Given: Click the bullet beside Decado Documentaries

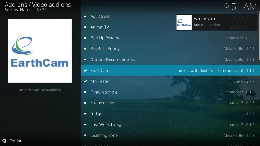Looking at the screenshot, I should [85, 60].
